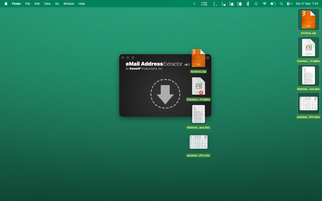The height and width of the screenshot is (201, 322).
Task: Click the date and time Sat 27 Sep
Action: [307, 4]
